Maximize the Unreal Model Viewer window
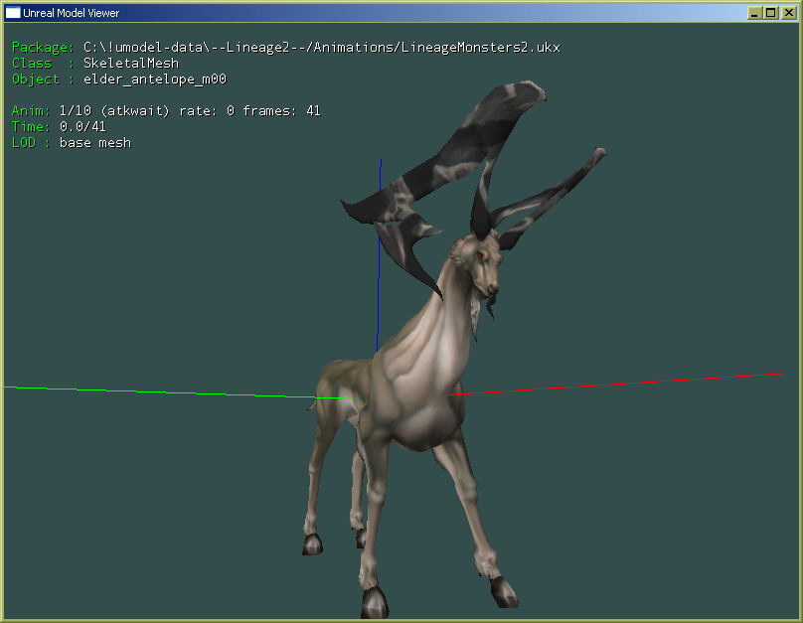 [771, 13]
